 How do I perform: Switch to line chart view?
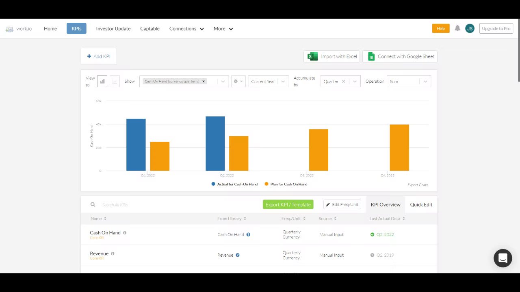(x=115, y=82)
